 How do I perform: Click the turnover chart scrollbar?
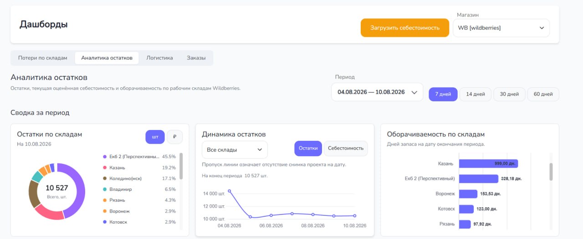pyautogui.click(x=551, y=171)
